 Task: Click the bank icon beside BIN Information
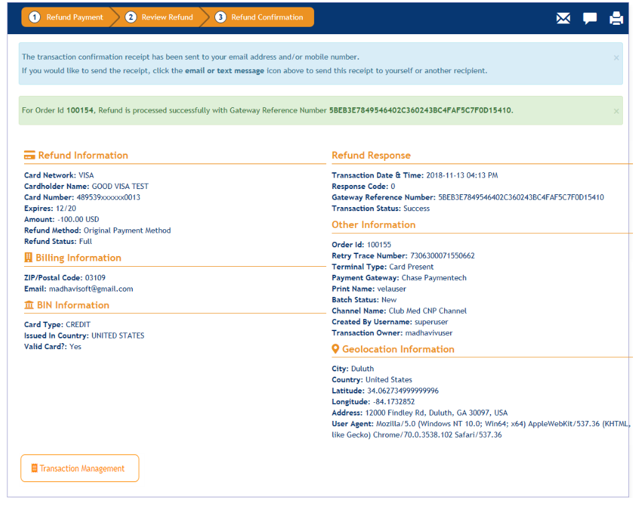tap(29, 305)
